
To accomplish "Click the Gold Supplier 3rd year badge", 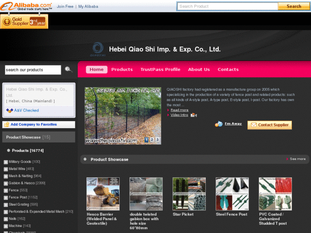I will (24, 21).
